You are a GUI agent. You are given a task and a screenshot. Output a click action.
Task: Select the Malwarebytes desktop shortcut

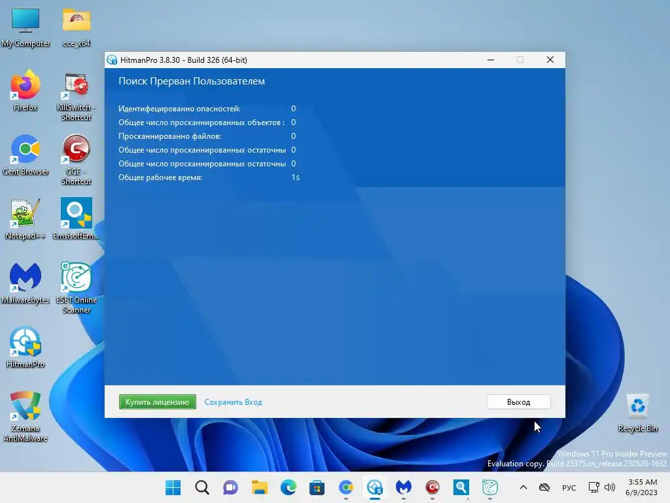coord(26,283)
